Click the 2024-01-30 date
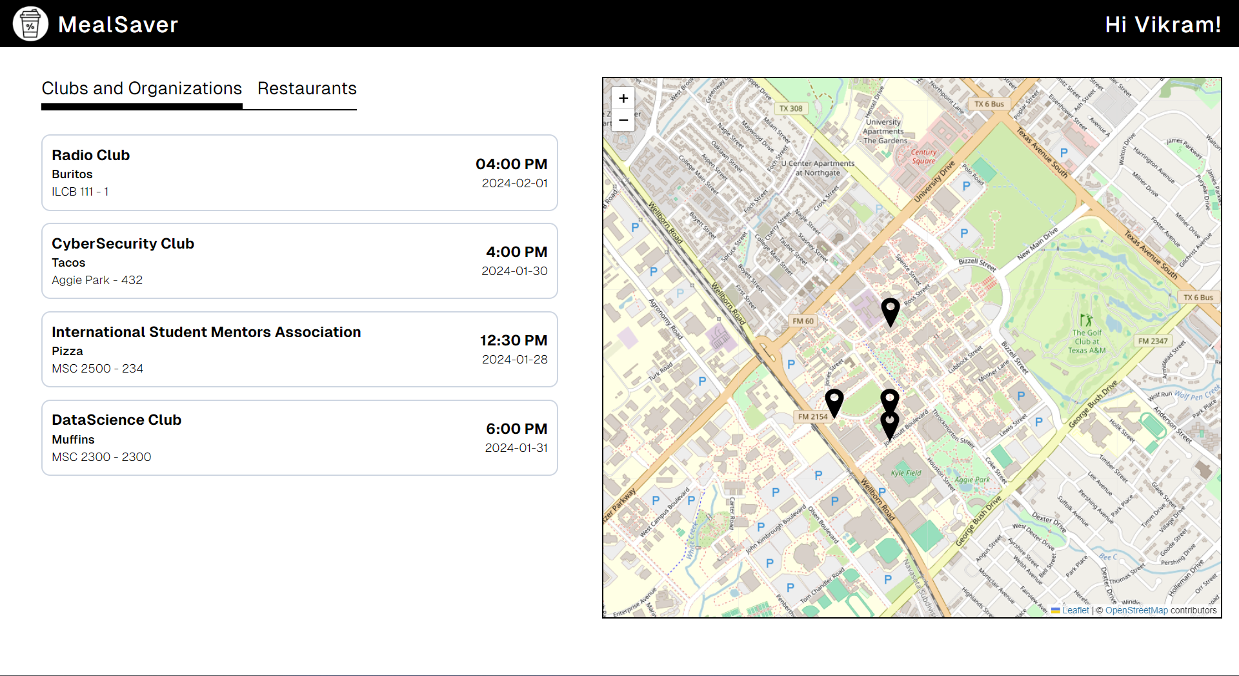 (x=514, y=271)
